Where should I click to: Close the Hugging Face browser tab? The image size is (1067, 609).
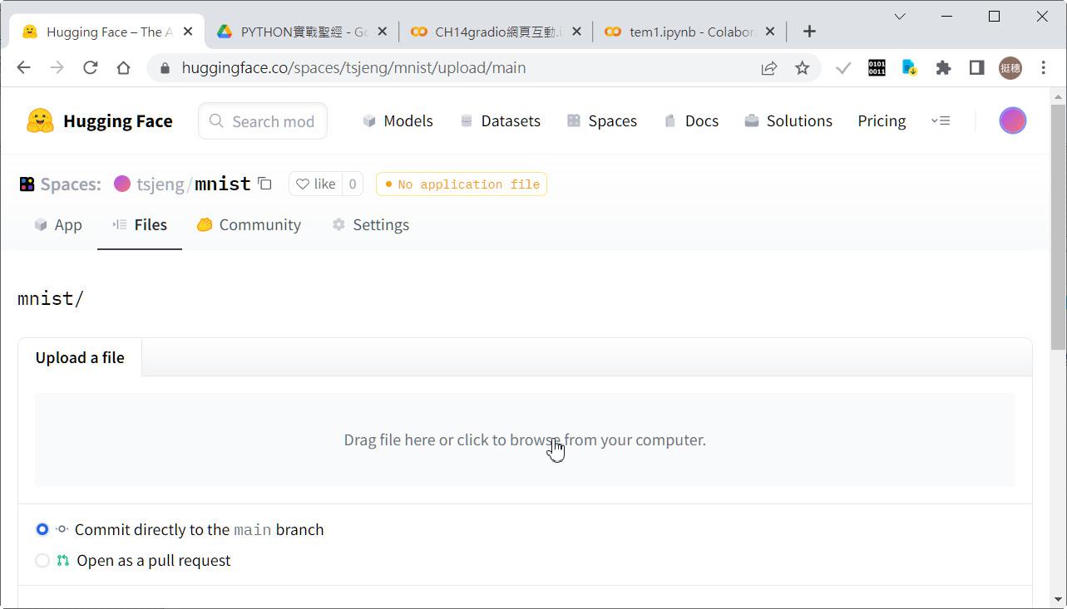tap(188, 32)
